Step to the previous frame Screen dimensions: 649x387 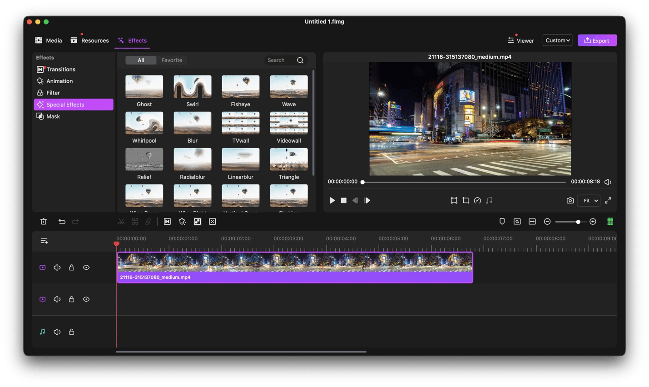355,200
